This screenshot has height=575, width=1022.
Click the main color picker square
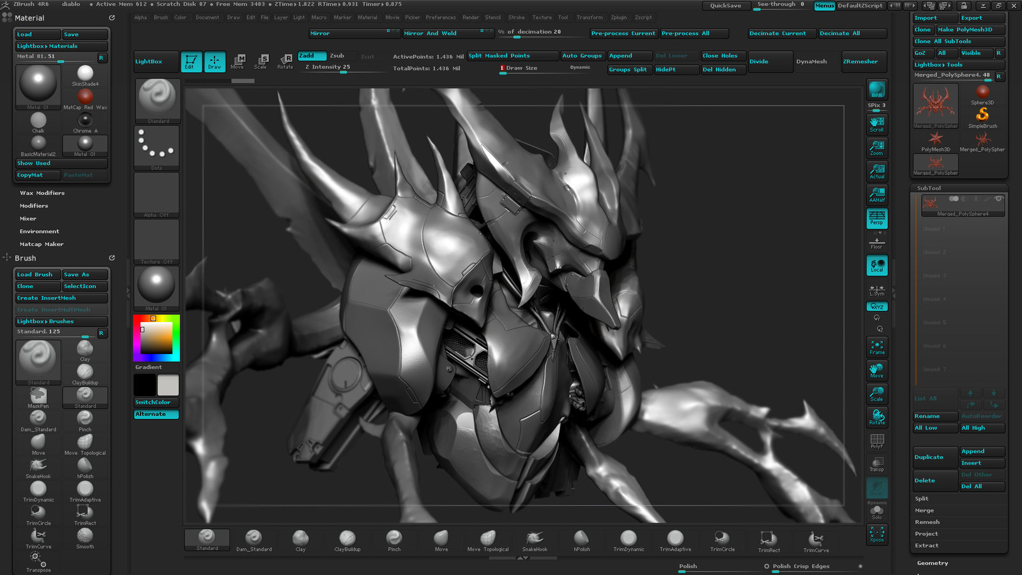156,337
